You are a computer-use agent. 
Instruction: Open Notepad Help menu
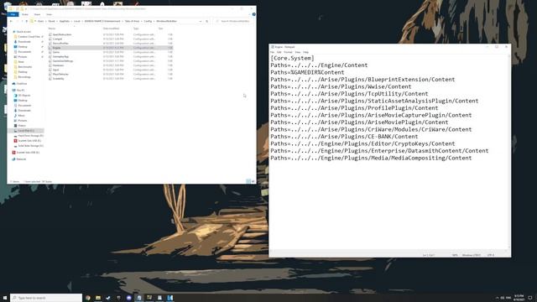click(305, 52)
